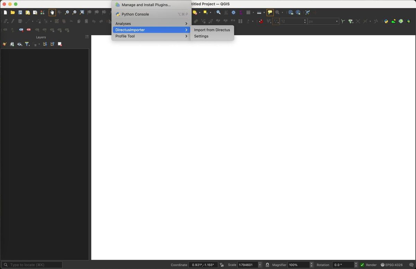This screenshot has height=269, width=416.
Task: Open the Identify Features tool
Action: click(218, 12)
